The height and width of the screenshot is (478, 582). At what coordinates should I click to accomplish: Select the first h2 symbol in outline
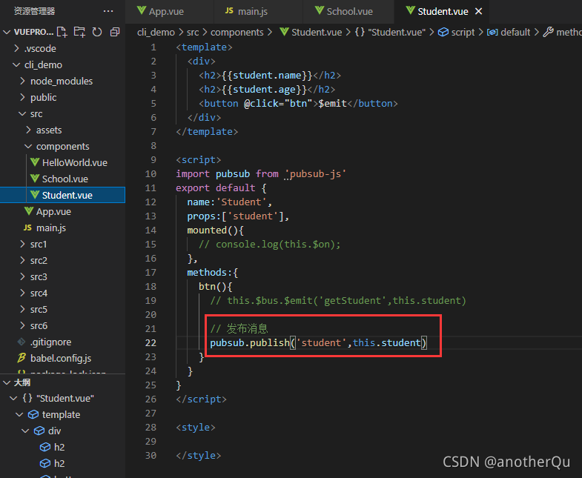(x=59, y=448)
